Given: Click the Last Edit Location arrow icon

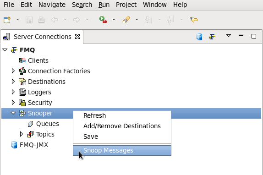Looking at the screenshot, I should (x=194, y=20).
